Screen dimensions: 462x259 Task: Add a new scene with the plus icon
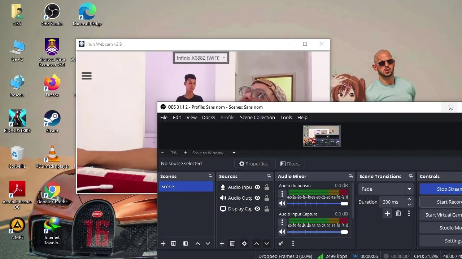(x=163, y=244)
